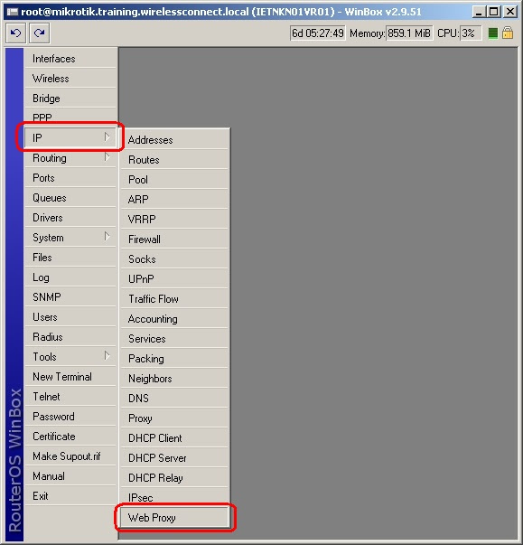This screenshot has width=523, height=545.
Task: Click the uptime value 6d 05:27:49
Action: coord(318,33)
